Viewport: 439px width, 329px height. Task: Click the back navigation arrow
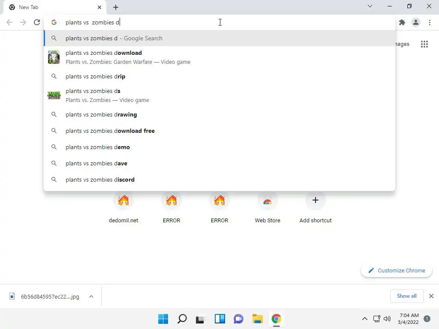9,22
